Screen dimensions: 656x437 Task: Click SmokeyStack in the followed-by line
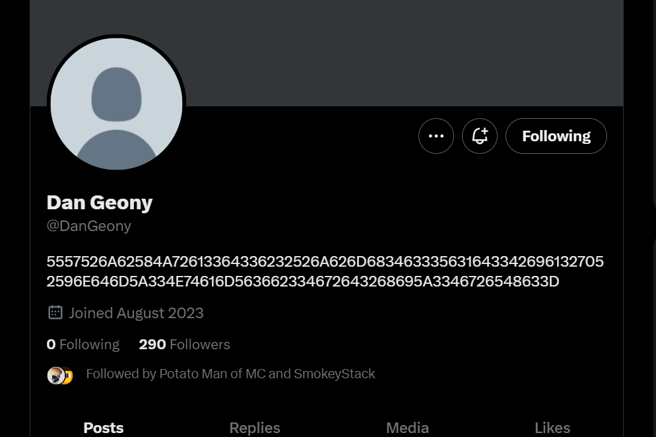[x=334, y=374]
